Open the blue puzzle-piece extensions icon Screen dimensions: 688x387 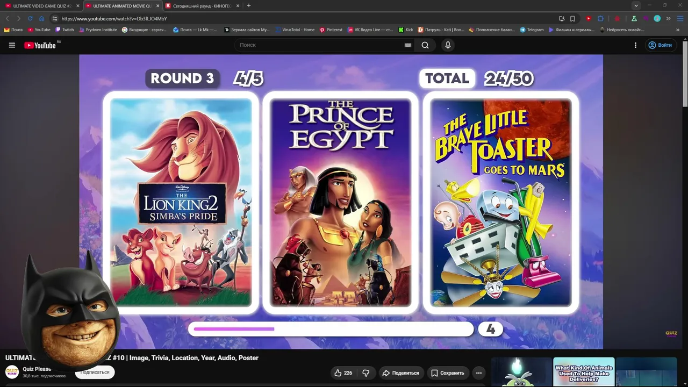click(x=600, y=18)
